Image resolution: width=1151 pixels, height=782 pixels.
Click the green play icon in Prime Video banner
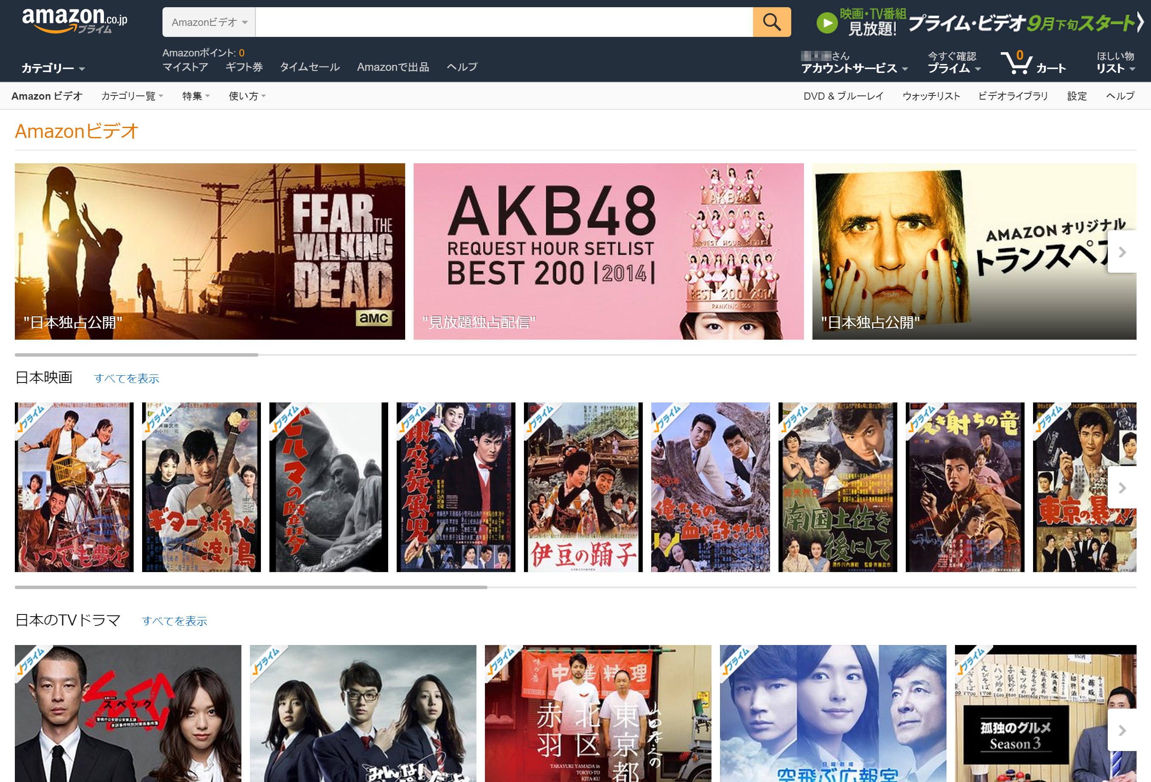(x=826, y=23)
